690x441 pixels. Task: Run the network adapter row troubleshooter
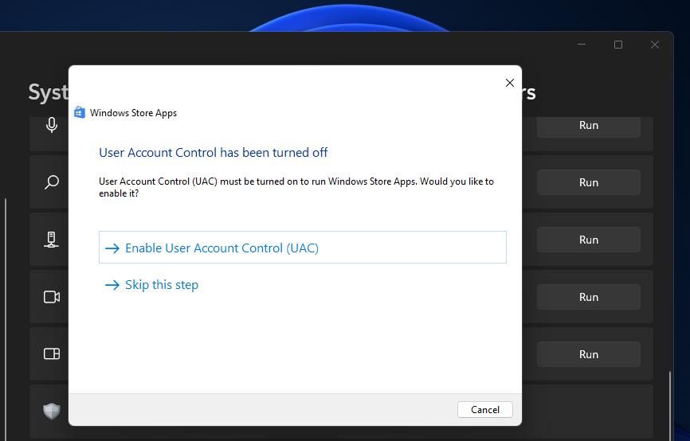tap(588, 240)
